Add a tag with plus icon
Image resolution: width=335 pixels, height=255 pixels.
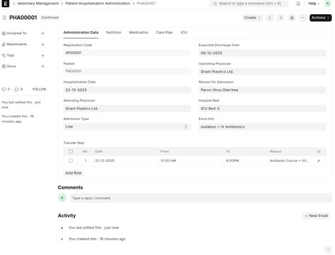(x=42, y=55)
